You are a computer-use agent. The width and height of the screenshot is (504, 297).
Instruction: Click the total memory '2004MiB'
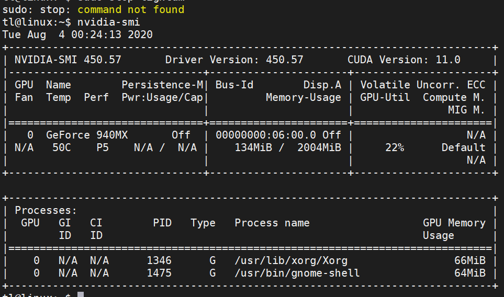[x=319, y=147]
